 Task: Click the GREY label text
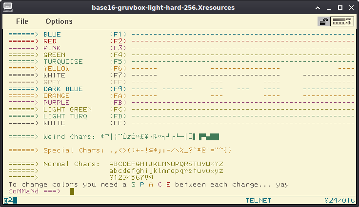(x=52, y=82)
